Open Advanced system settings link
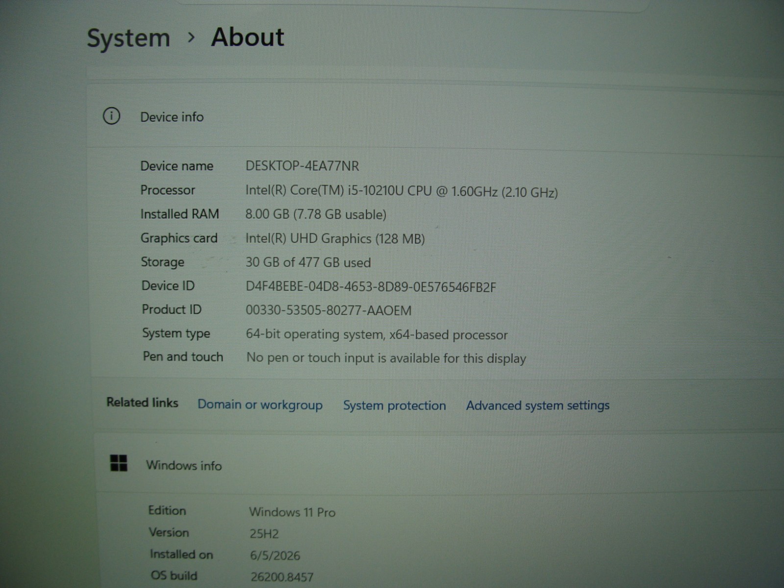This screenshot has height=588, width=784. pos(538,406)
